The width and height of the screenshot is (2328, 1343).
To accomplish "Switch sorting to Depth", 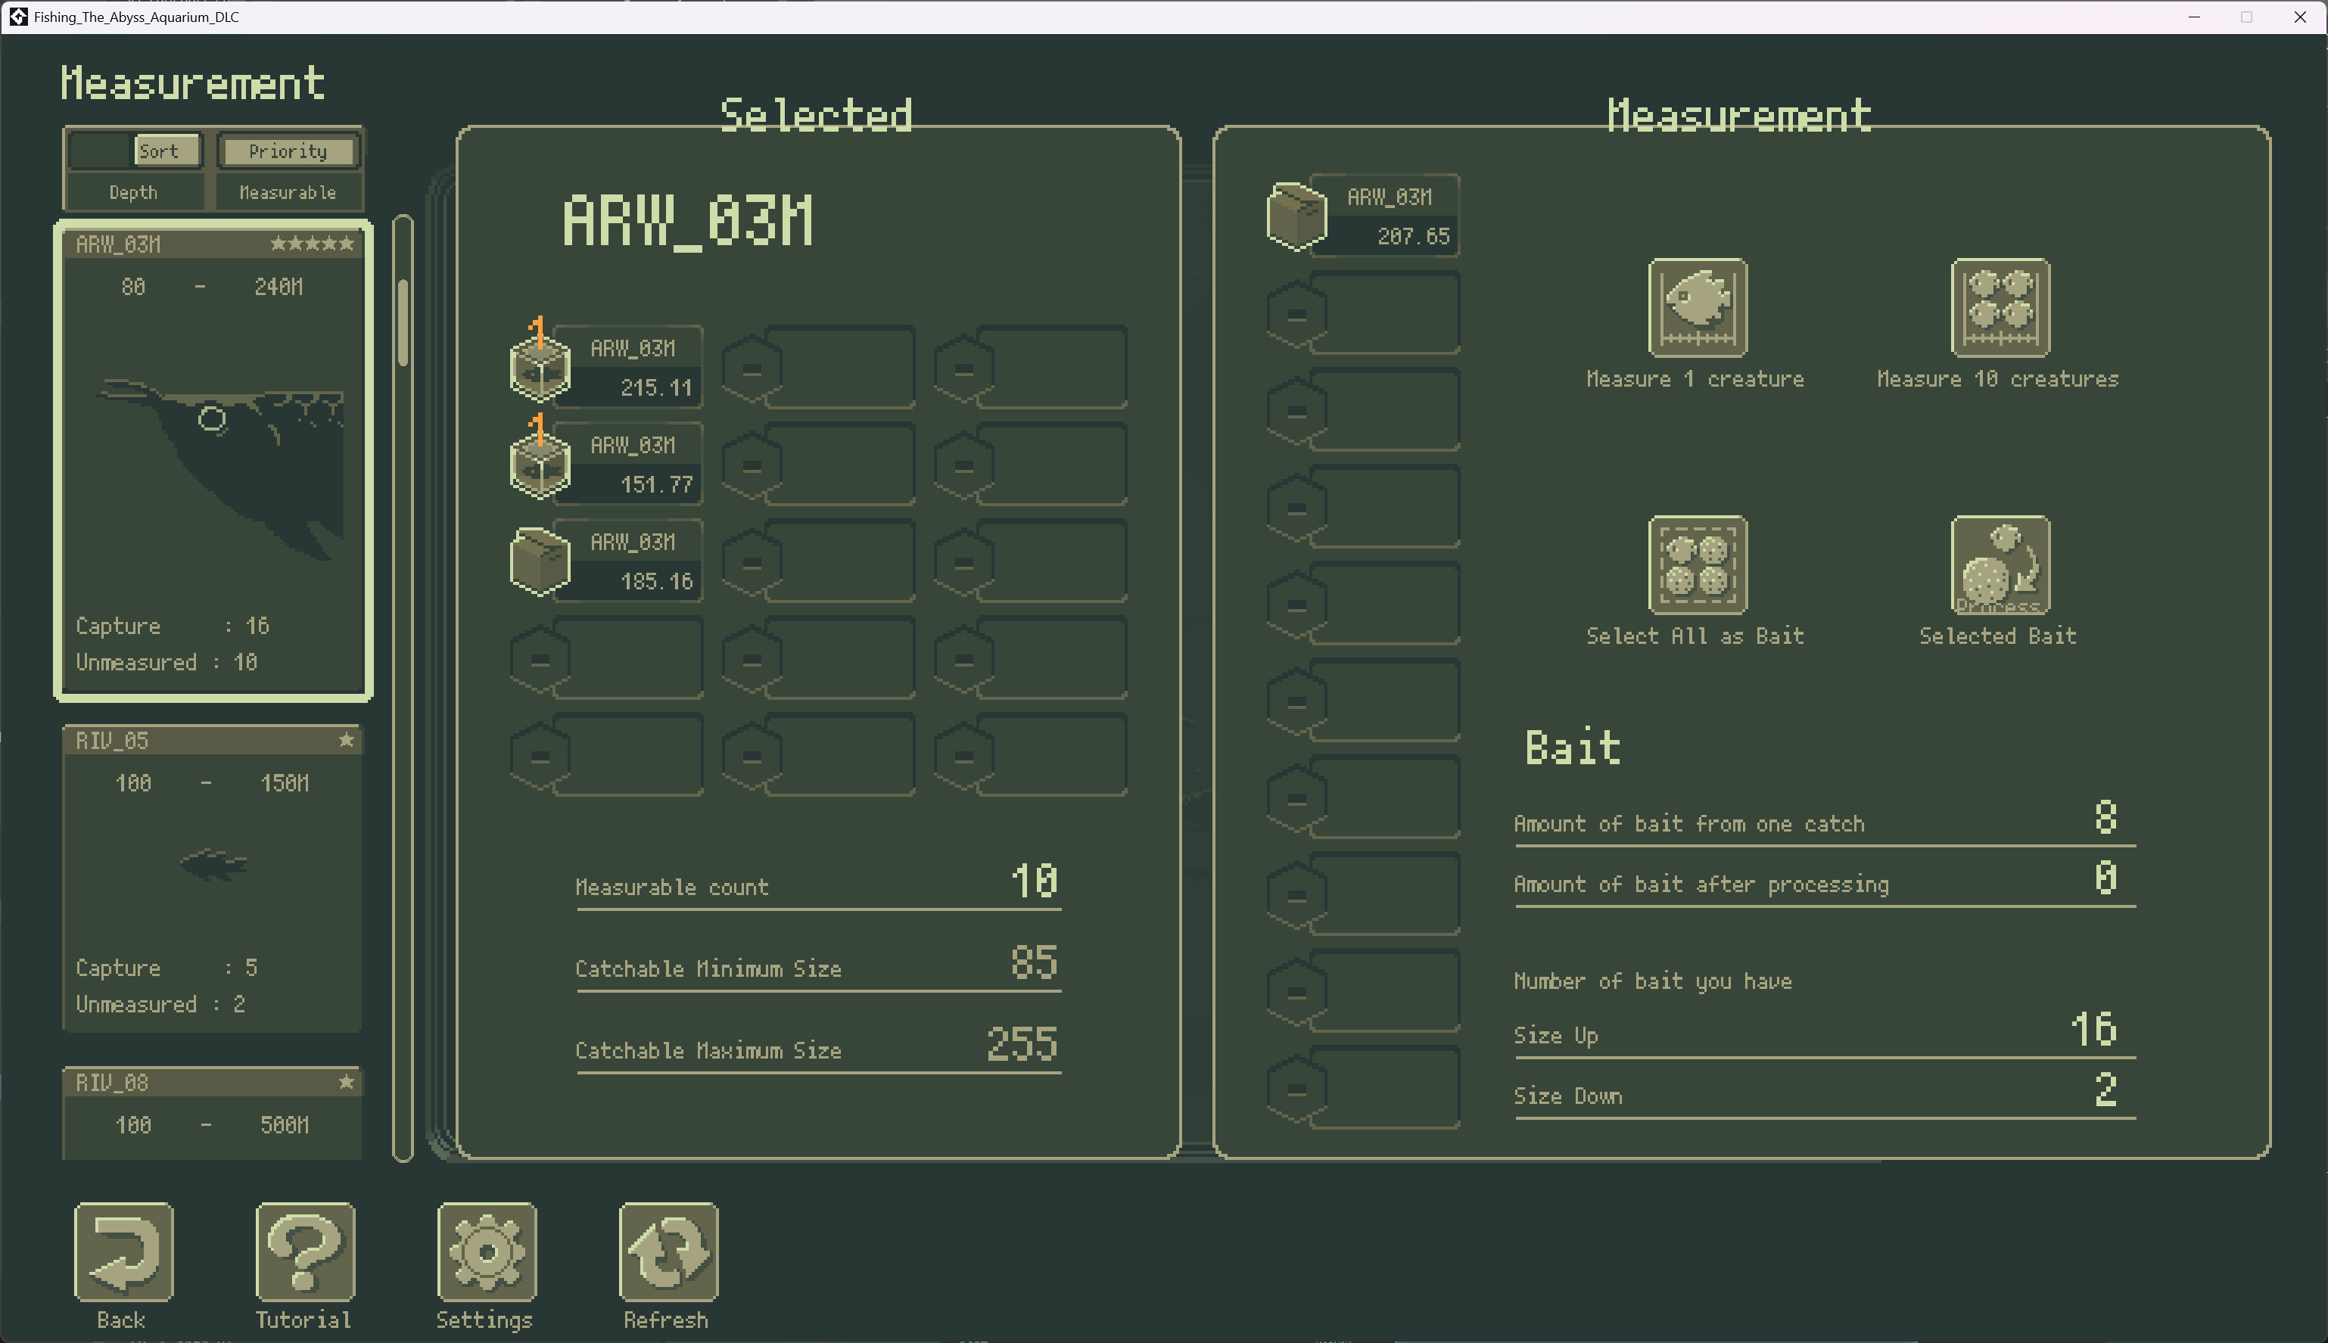I will click(134, 192).
